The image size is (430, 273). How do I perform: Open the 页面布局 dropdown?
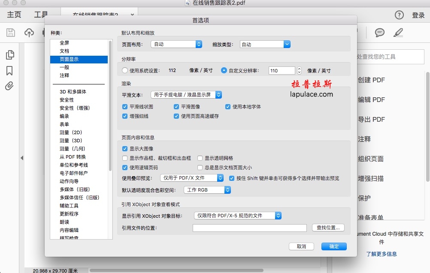coord(176,44)
